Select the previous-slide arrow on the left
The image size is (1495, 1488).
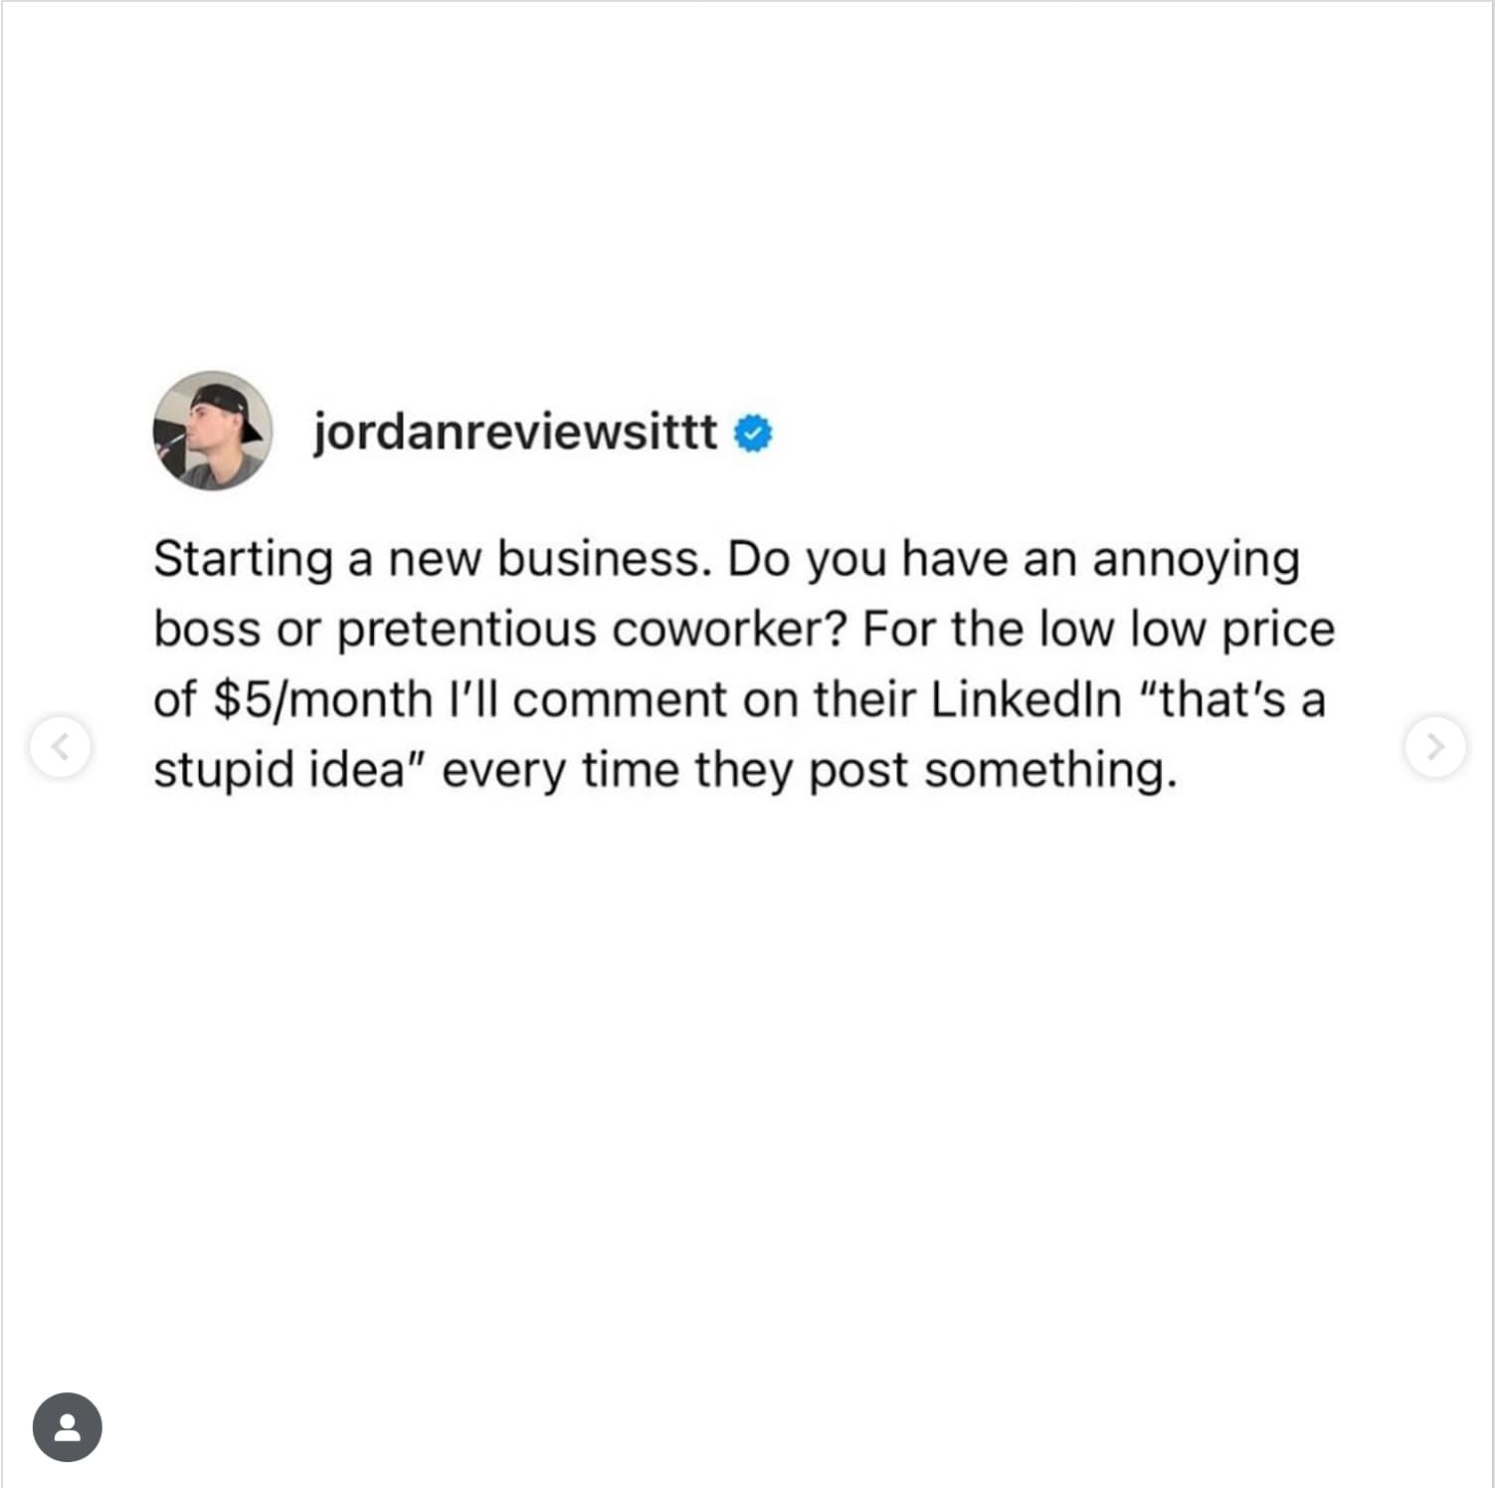[x=62, y=744]
